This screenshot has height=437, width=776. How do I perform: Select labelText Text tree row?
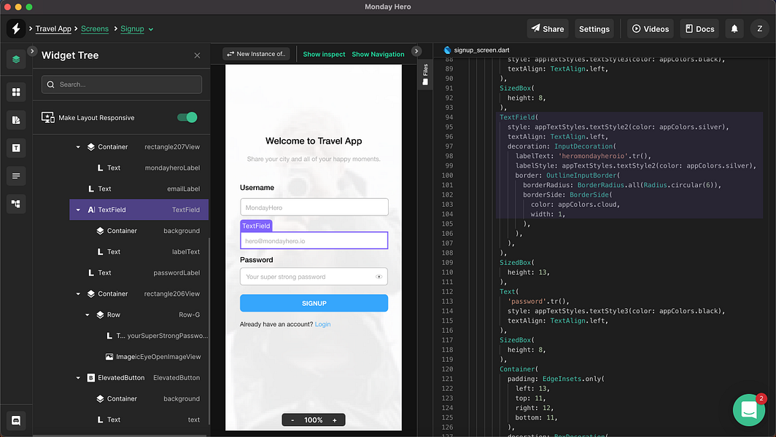139,251
